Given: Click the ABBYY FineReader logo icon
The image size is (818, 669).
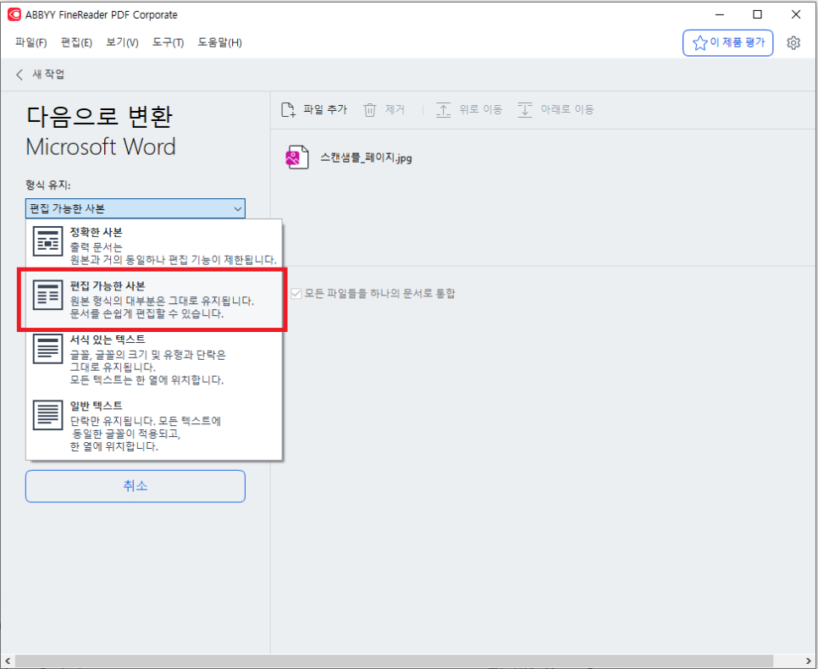Looking at the screenshot, I should coord(14,14).
